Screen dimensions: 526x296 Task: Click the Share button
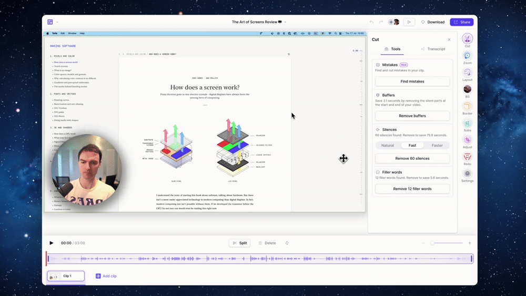coord(462,22)
